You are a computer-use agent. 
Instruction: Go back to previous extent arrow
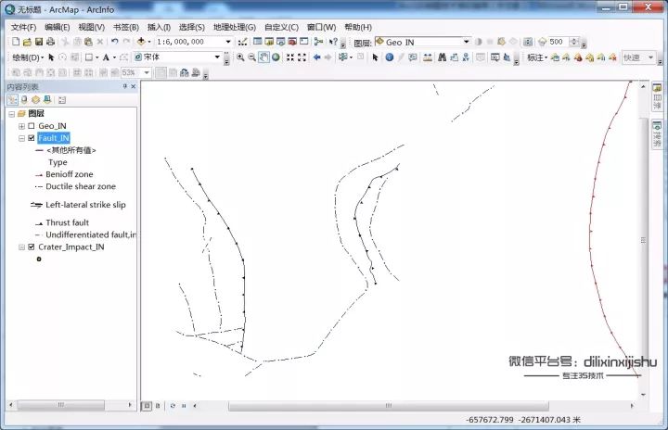(x=316, y=57)
